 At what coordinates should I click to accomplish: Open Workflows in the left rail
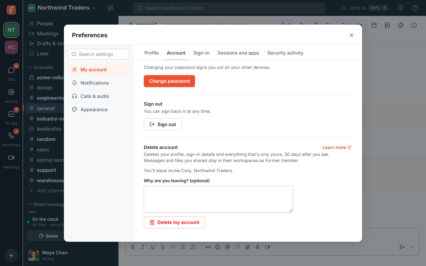coord(11,139)
